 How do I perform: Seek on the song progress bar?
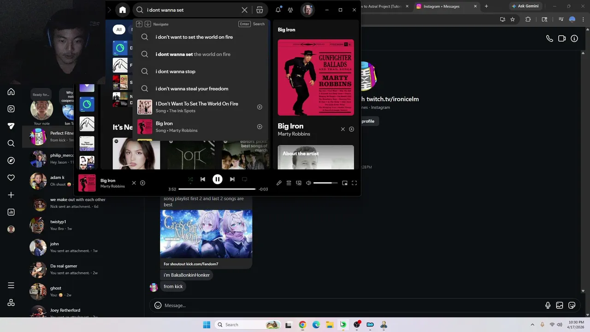pos(217,189)
